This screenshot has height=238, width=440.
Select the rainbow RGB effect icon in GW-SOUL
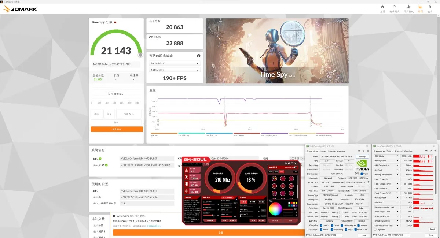[x=274, y=179]
